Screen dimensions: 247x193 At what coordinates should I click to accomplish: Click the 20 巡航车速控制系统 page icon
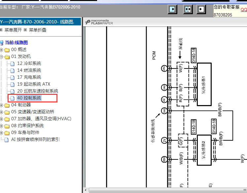tap(13, 91)
